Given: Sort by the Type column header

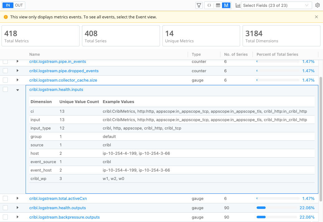Looking at the screenshot, I should point(196,54).
